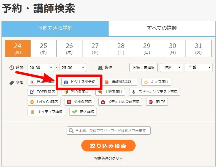
Task: Click the free word search input field
Action: 109,131
